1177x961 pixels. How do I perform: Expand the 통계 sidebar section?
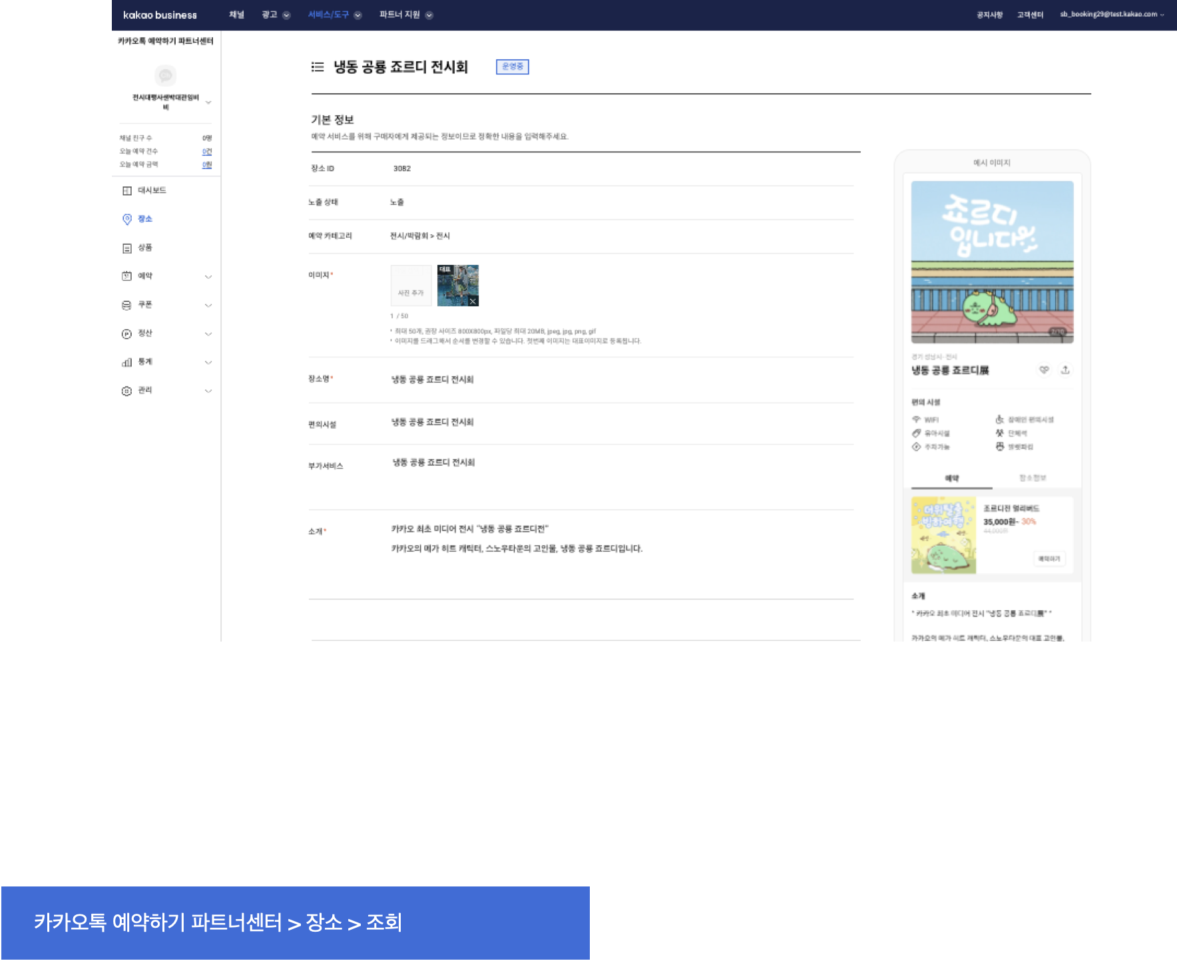208,363
